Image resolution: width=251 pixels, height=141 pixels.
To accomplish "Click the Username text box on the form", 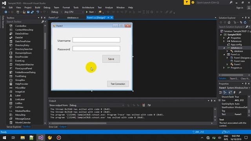I will point(96,40).
